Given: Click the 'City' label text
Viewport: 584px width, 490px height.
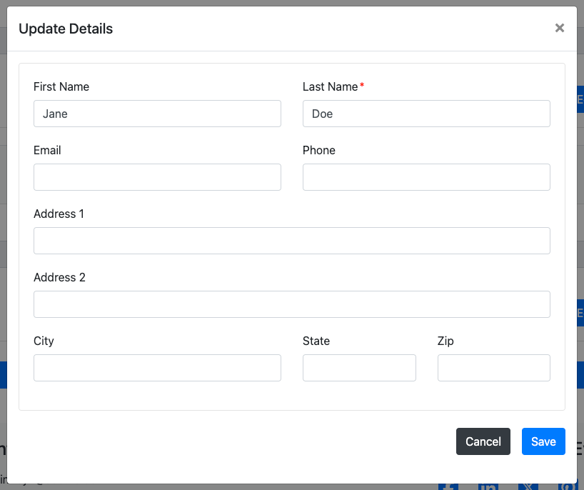Looking at the screenshot, I should 44,341.
